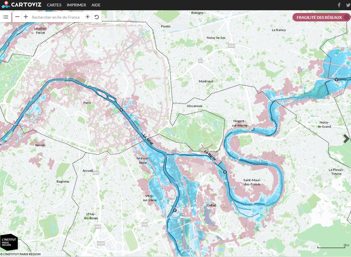351x257 pixels.
Task: Click the V marker near Le Raincy
Action: [x=336, y=79]
